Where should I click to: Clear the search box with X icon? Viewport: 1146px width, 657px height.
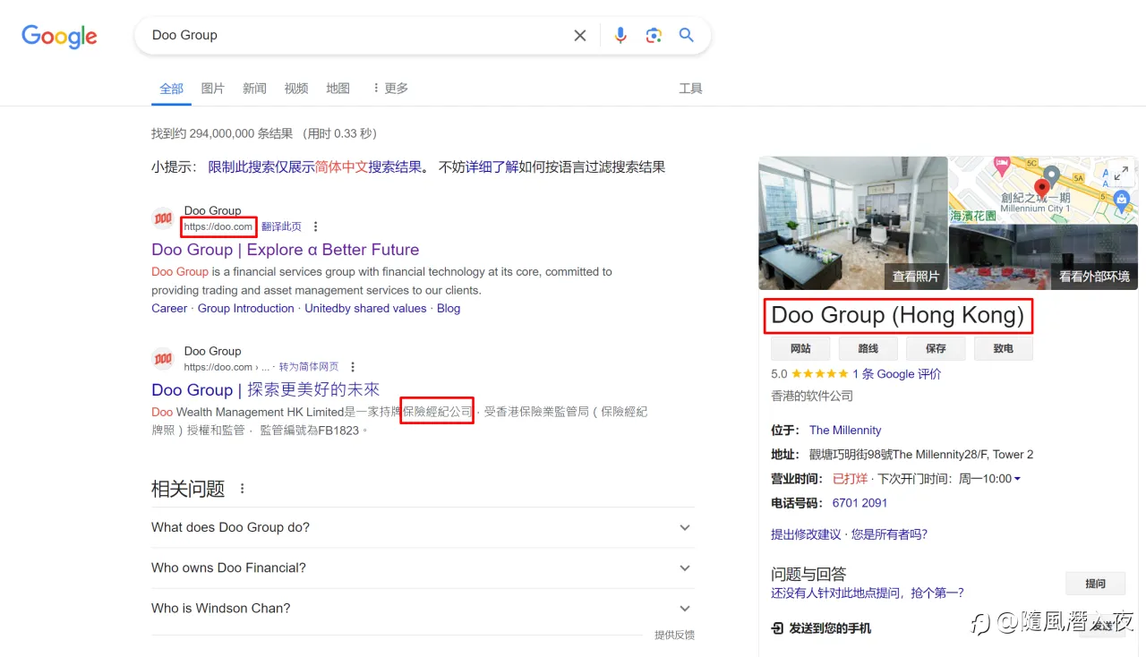pyautogui.click(x=580, y=36)
